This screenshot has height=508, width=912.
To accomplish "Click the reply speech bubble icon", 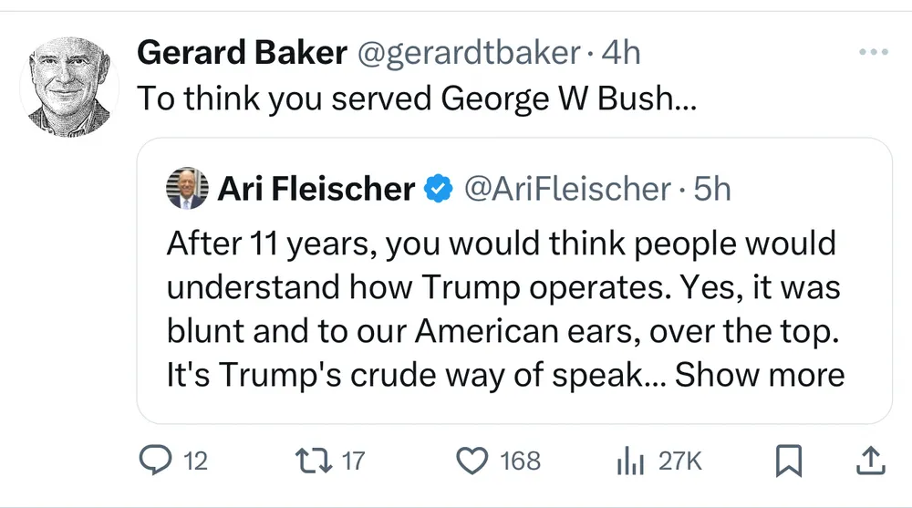I will [156, 461].
